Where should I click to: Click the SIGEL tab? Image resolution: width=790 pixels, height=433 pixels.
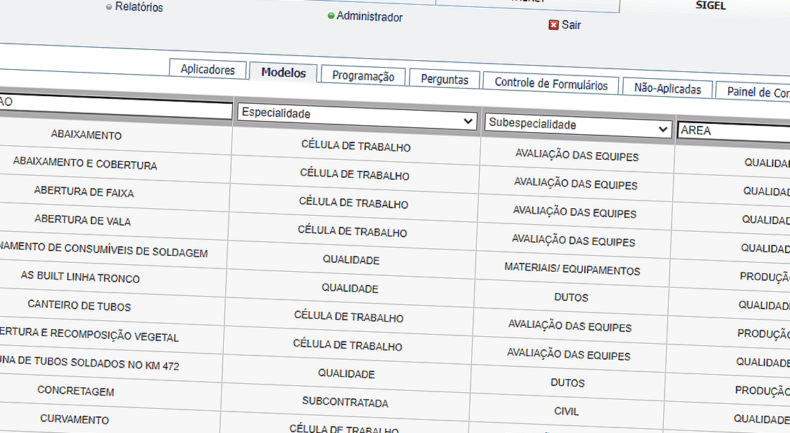pyautogui.click(x=710, y=4)
